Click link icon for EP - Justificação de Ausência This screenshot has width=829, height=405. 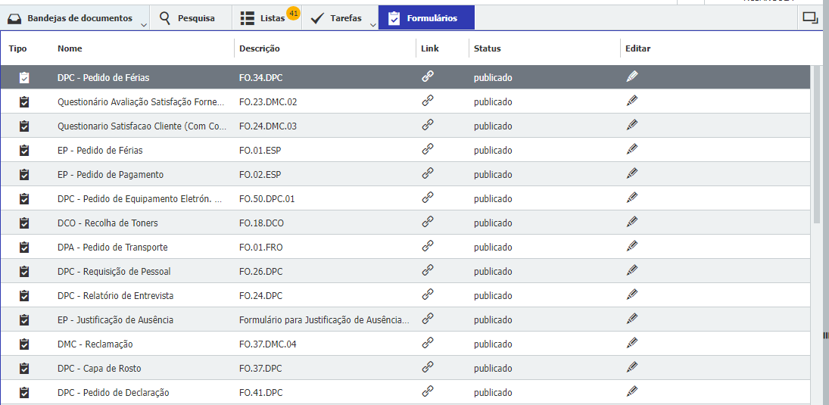pos(428,319)
